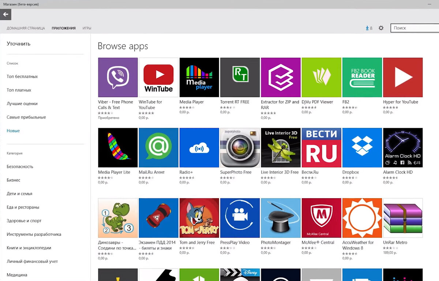This screenshot has height=281, width=439.
Task: Open Hyper for YouTube app tile
Action: (x=403, y=77)
